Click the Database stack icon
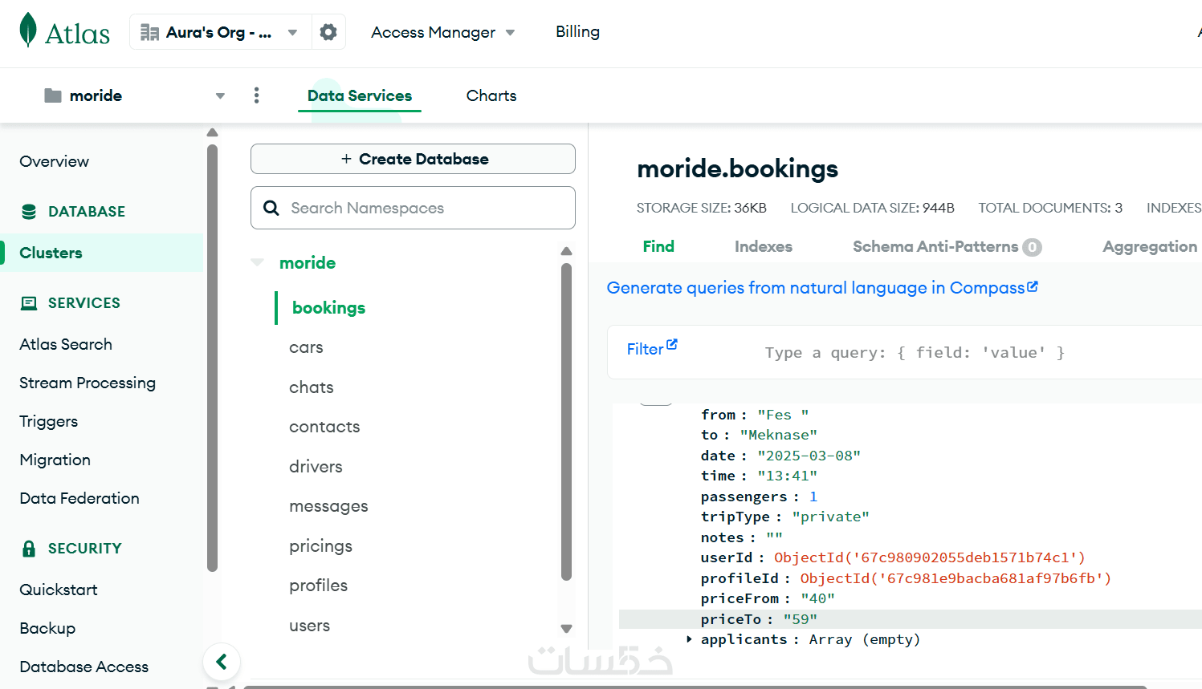Screen dimensions: 1202x689 click(x=29, y=212)
